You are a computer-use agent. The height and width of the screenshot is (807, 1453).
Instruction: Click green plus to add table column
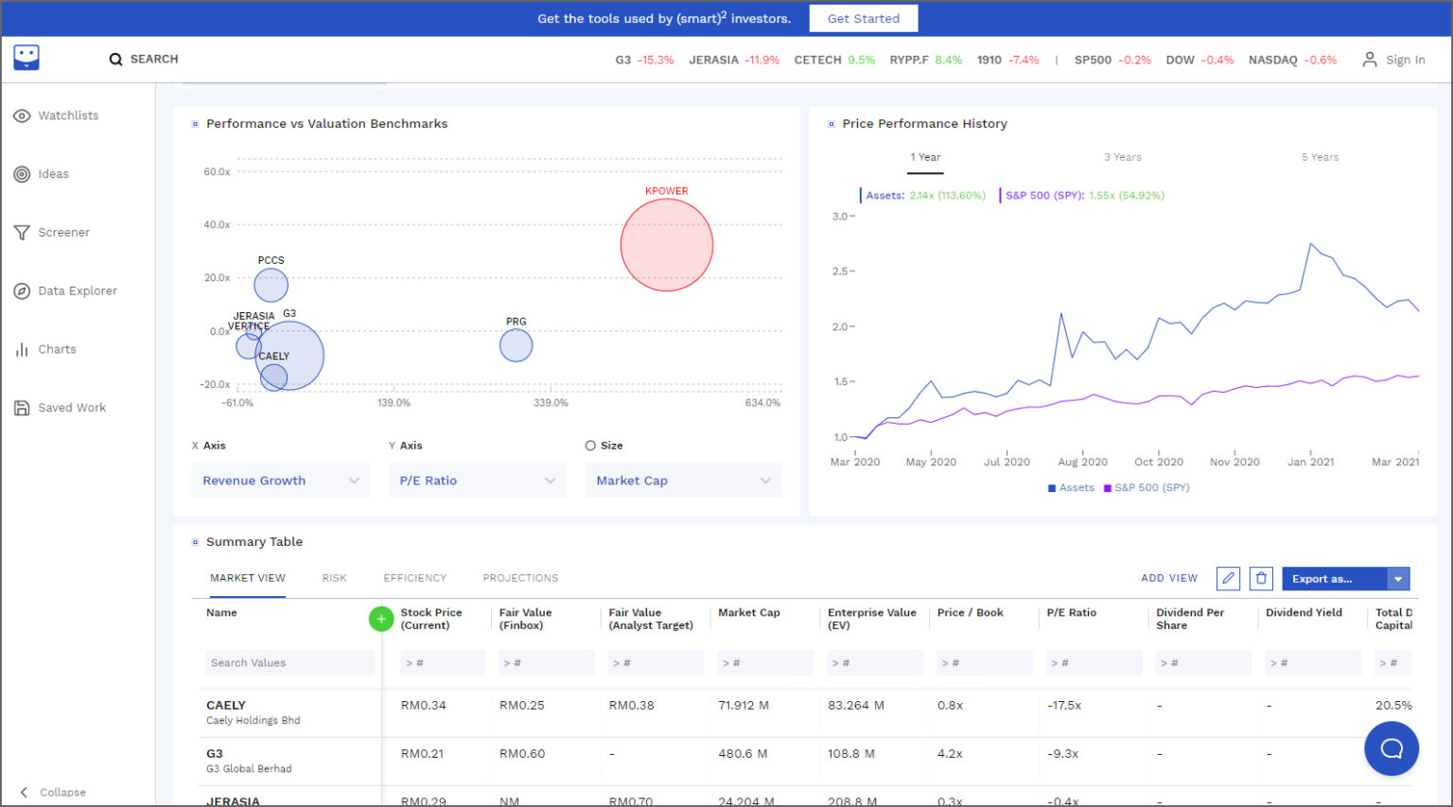(381, 619)
